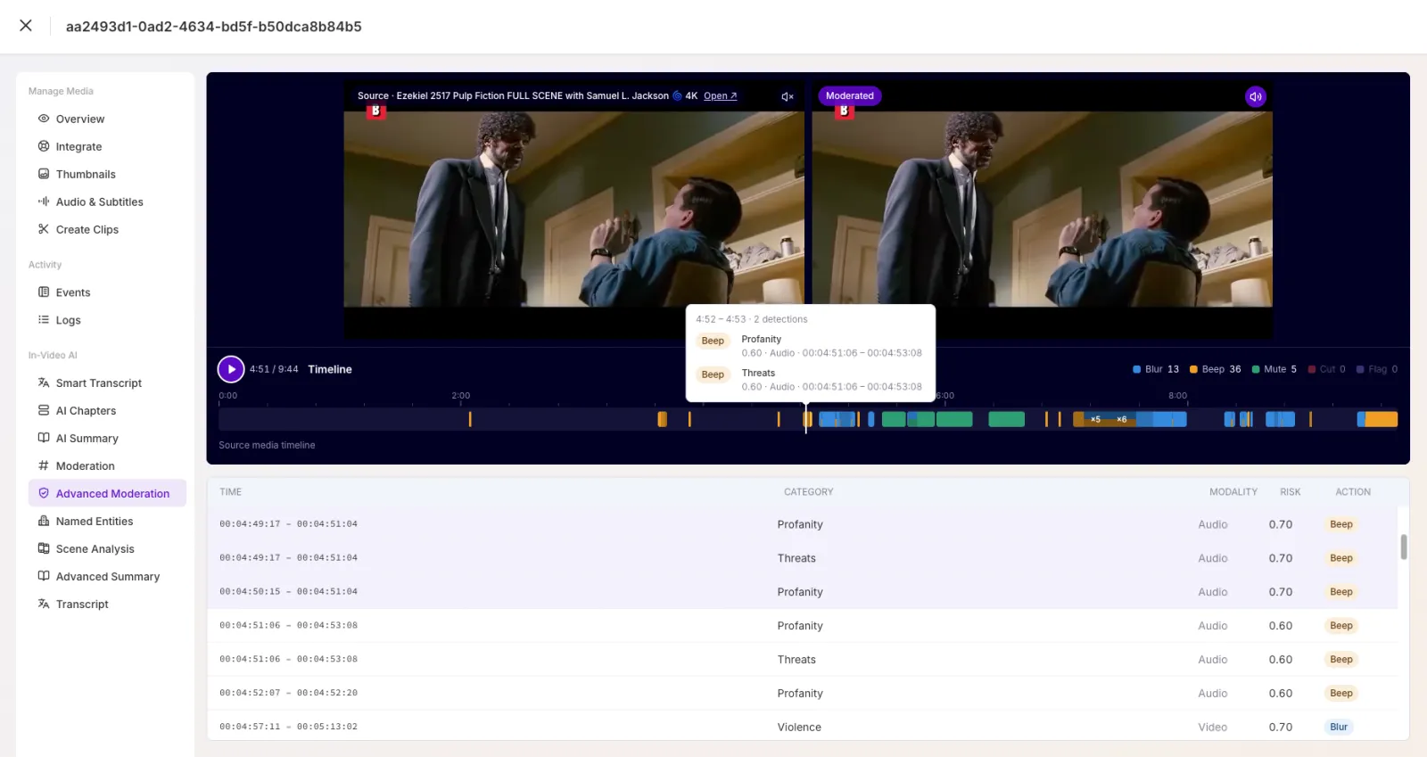Click the Named Entities icon
The height and width of the screenshot is (757, 1427).
43,521
